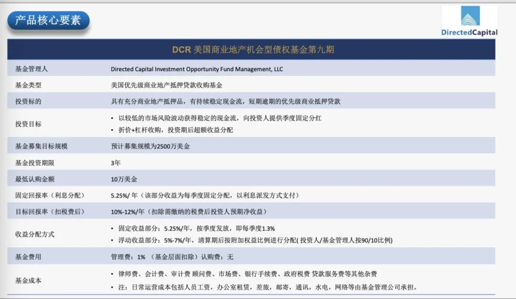Click the 基金费用 row label

pos(28,257)
